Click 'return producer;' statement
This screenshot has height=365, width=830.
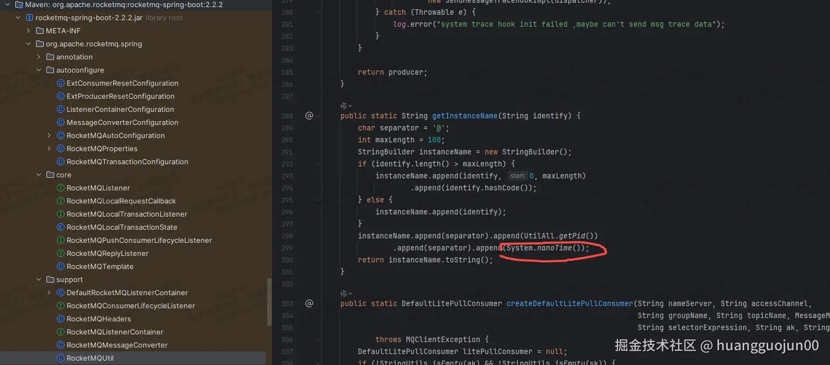click(x=392, y=72)
